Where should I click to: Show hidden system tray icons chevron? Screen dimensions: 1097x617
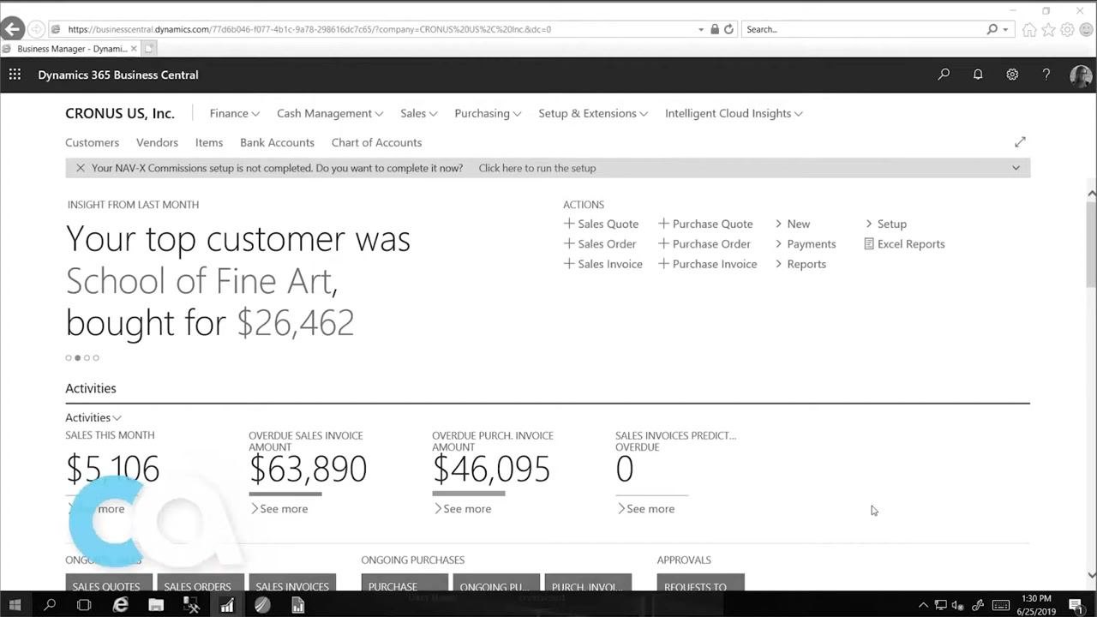pyautogui.click(x=923, y=605)
